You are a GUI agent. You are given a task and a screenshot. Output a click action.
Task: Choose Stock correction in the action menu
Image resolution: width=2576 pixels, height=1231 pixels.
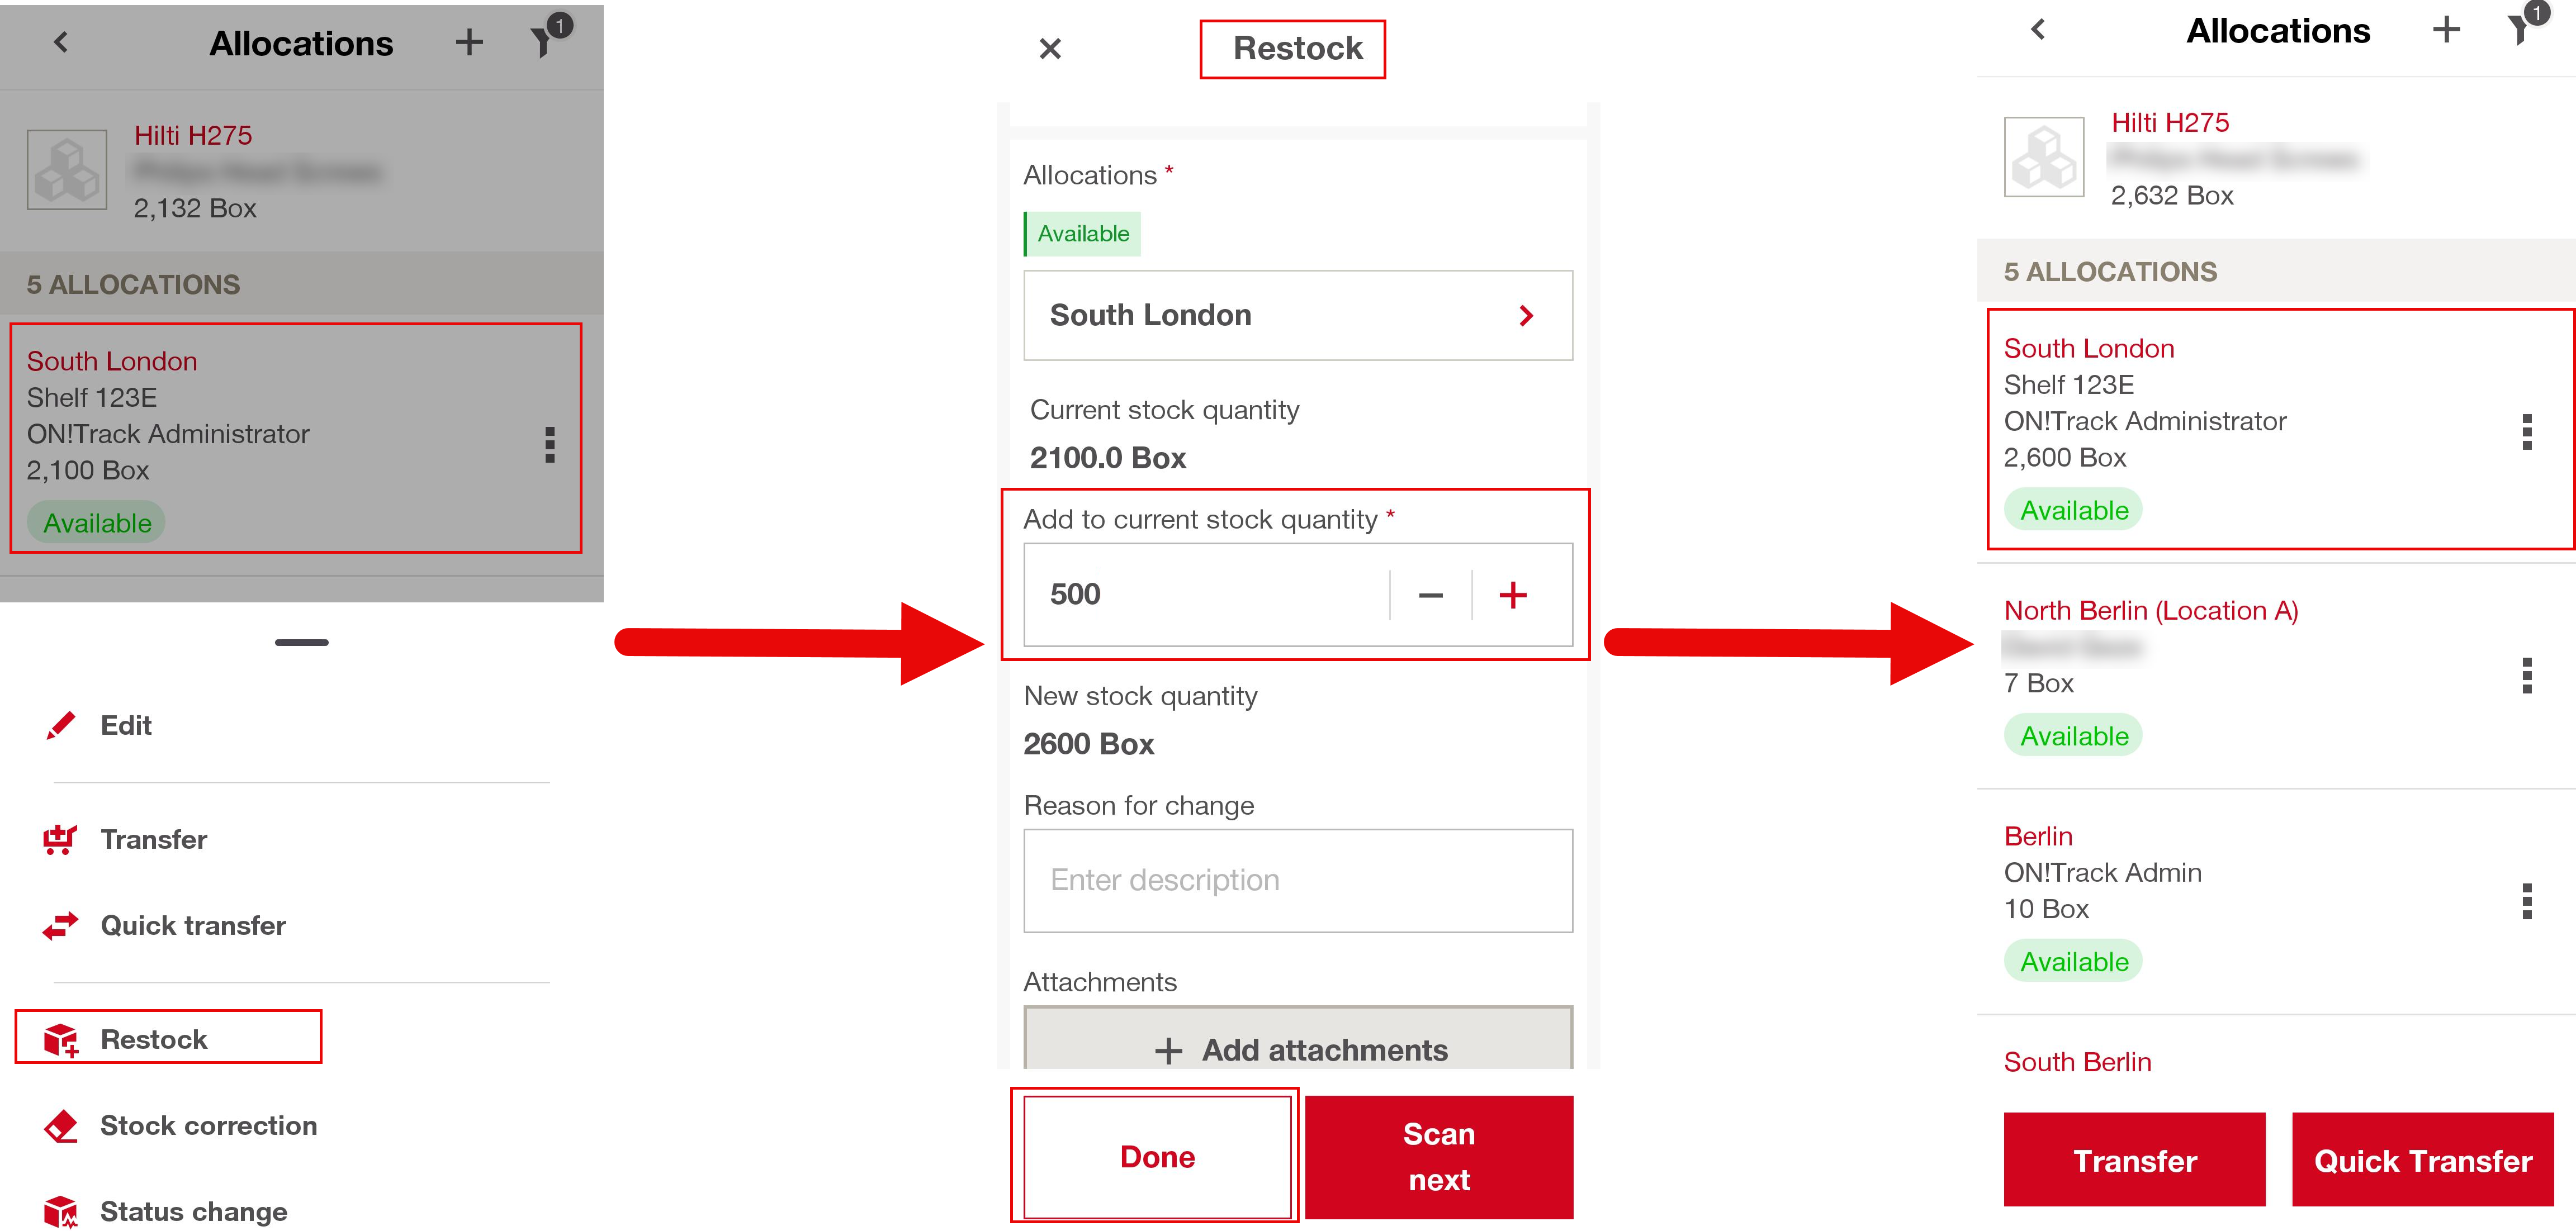(x=208, y=1125)
